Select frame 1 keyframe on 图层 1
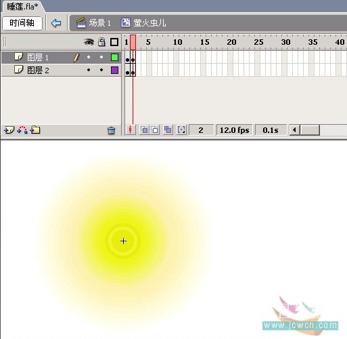347x339 pixels. coord(127,58)
